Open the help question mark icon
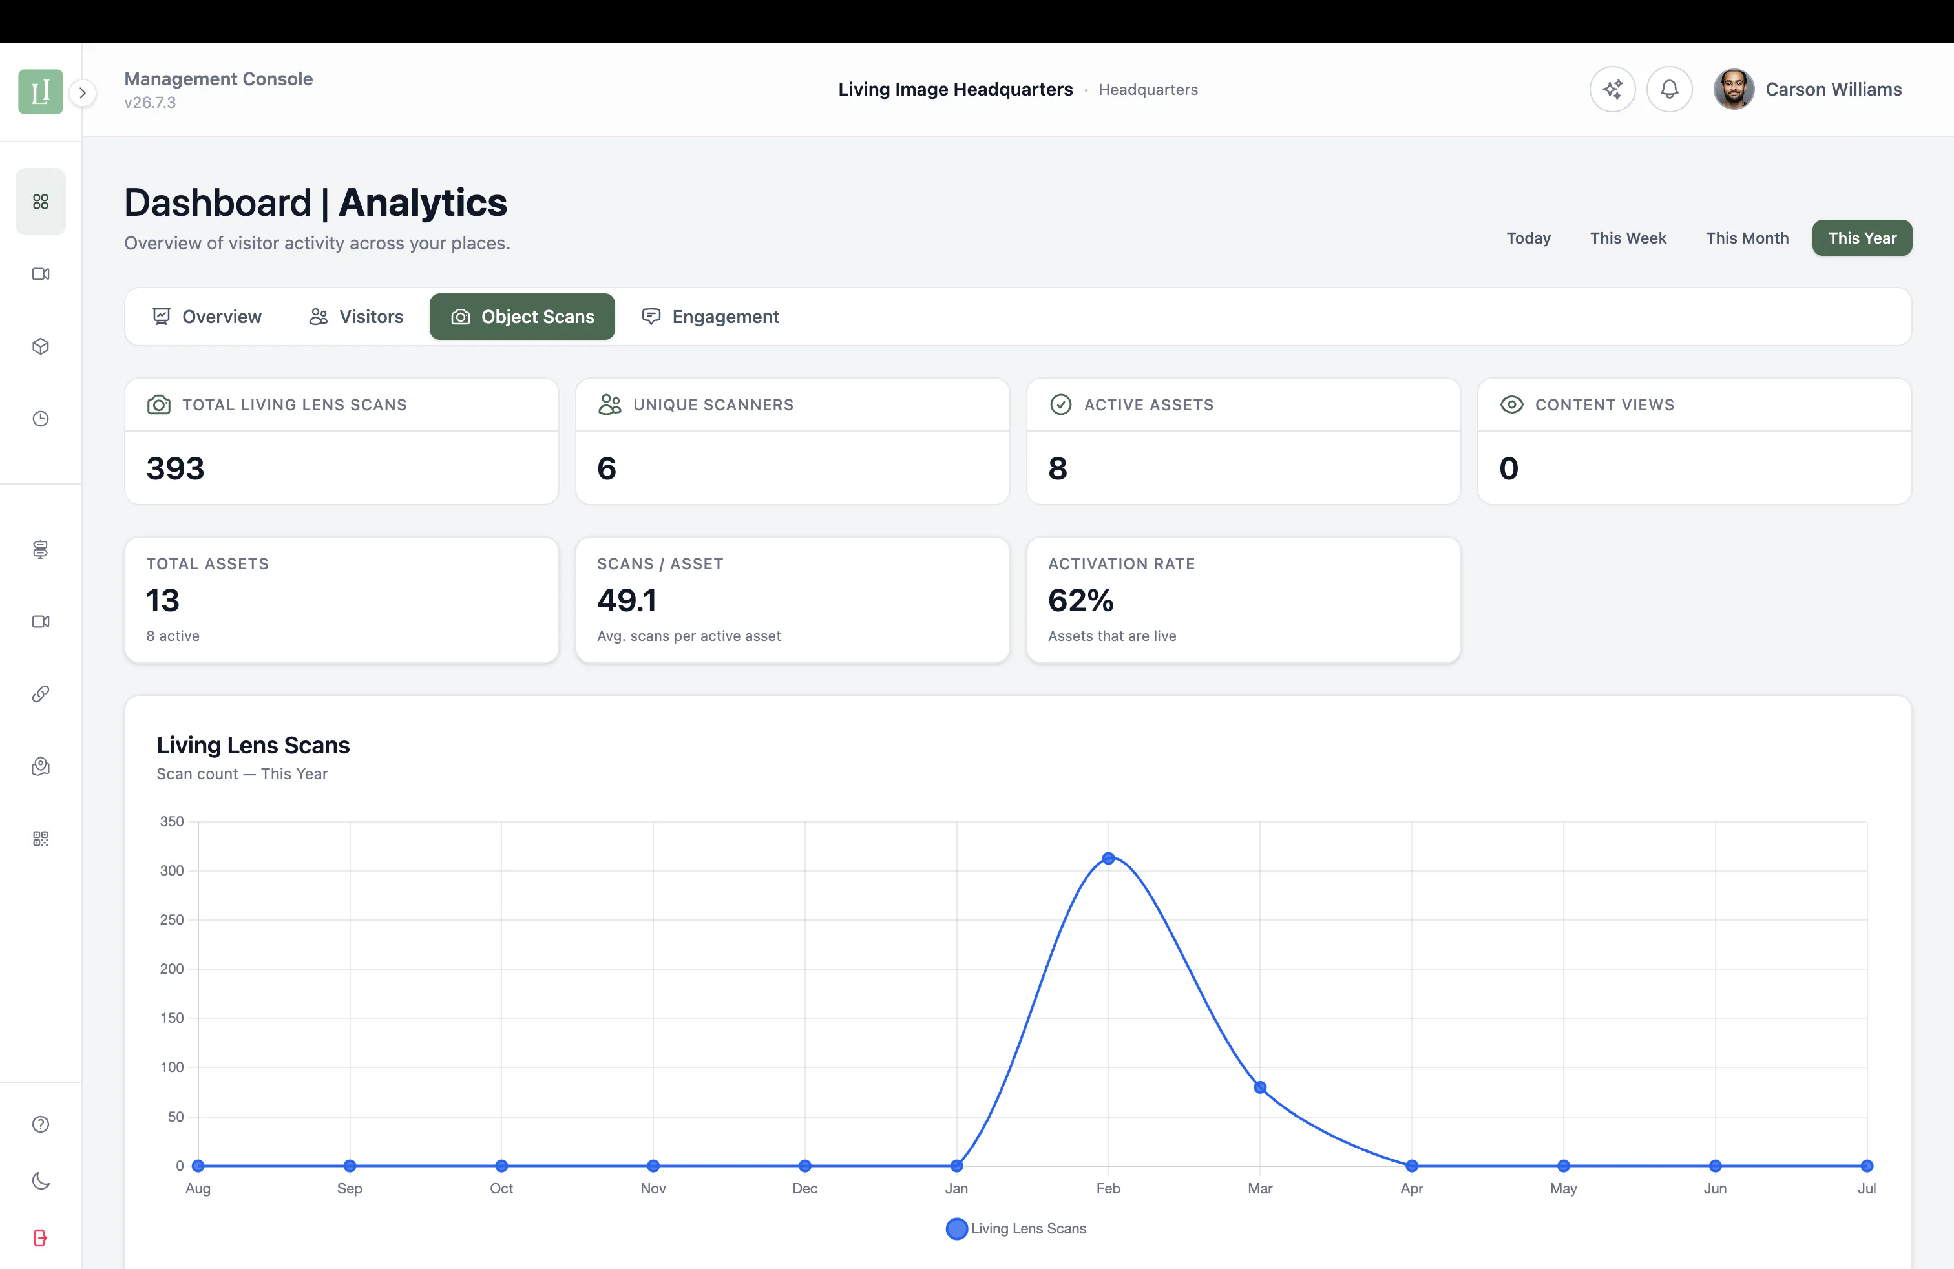 pyautogui.click(x=40, y=1124)
